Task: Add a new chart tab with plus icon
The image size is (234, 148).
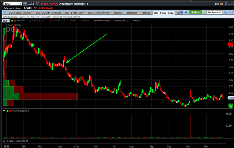Action: (186, 12)
